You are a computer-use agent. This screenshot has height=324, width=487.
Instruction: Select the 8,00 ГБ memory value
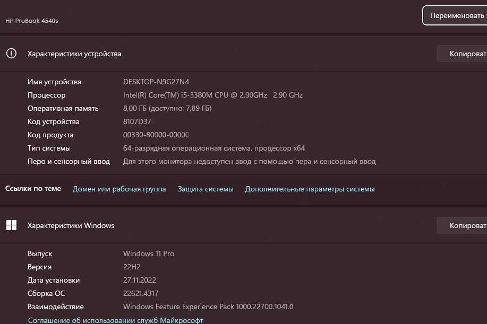[x=167, y=109]
